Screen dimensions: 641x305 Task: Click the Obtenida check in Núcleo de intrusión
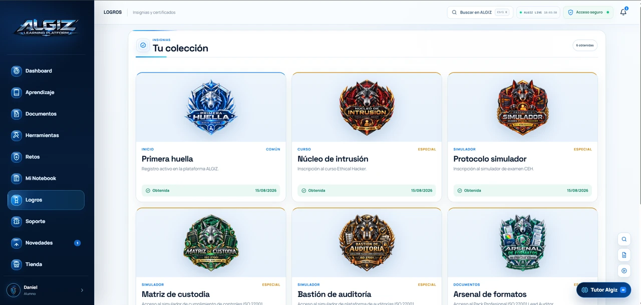tap(303, 190)
